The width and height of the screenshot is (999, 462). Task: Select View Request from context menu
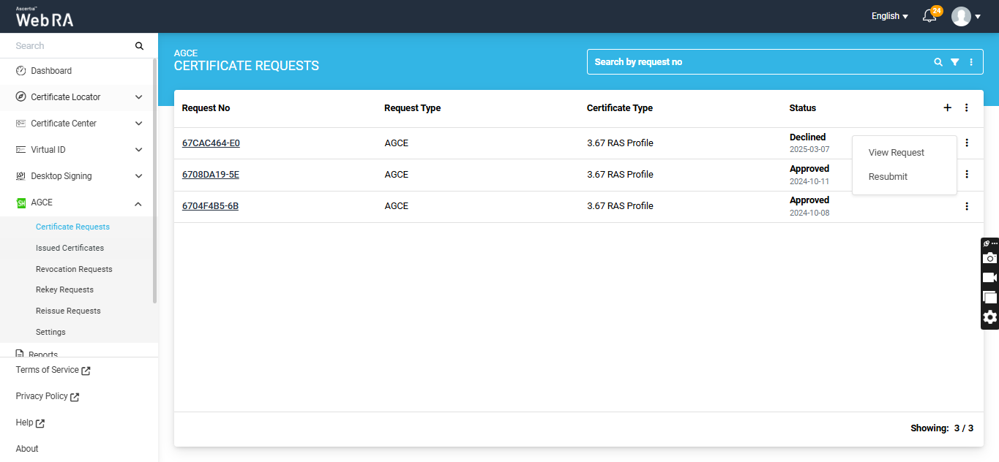896,153
